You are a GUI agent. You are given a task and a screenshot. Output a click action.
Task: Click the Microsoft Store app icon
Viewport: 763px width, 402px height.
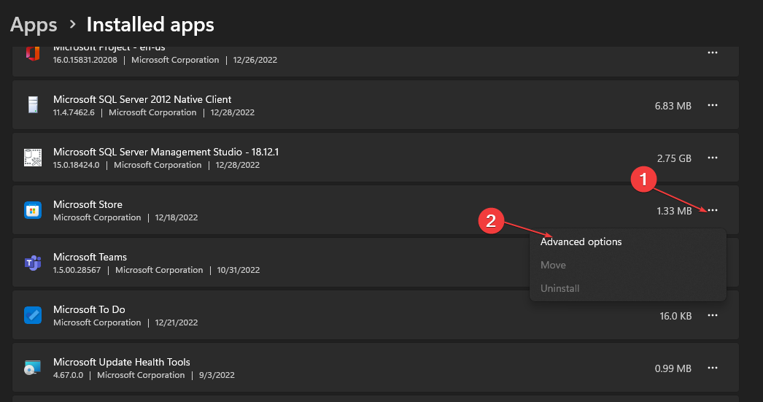click(x=33, y=210)
